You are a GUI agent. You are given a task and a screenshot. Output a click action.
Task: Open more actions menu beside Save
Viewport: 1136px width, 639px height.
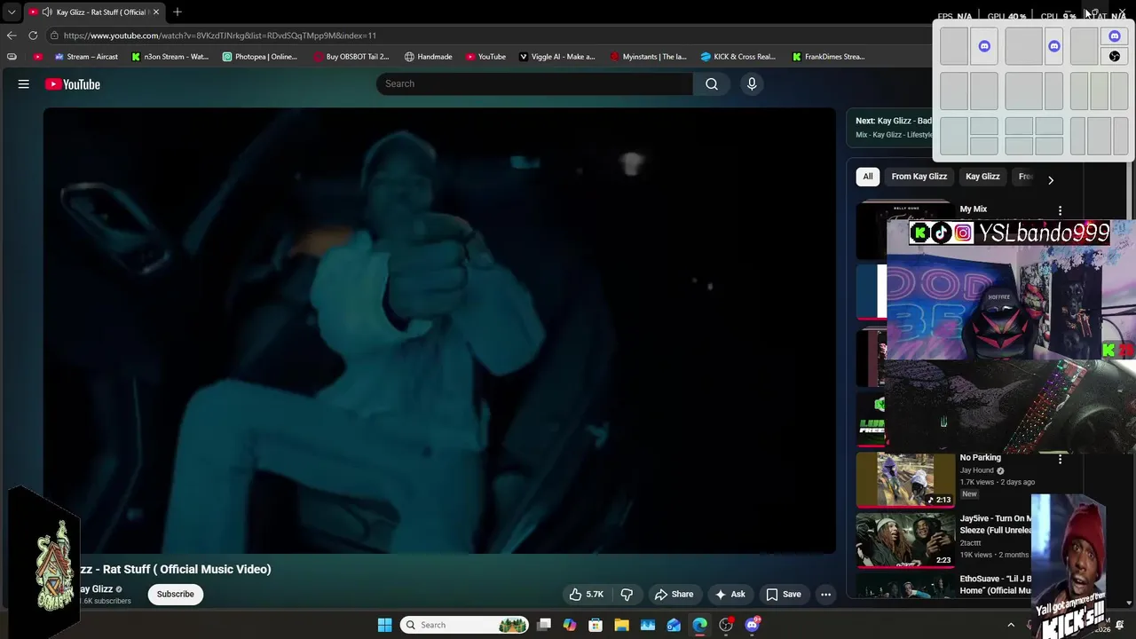(x=825, y=595)
